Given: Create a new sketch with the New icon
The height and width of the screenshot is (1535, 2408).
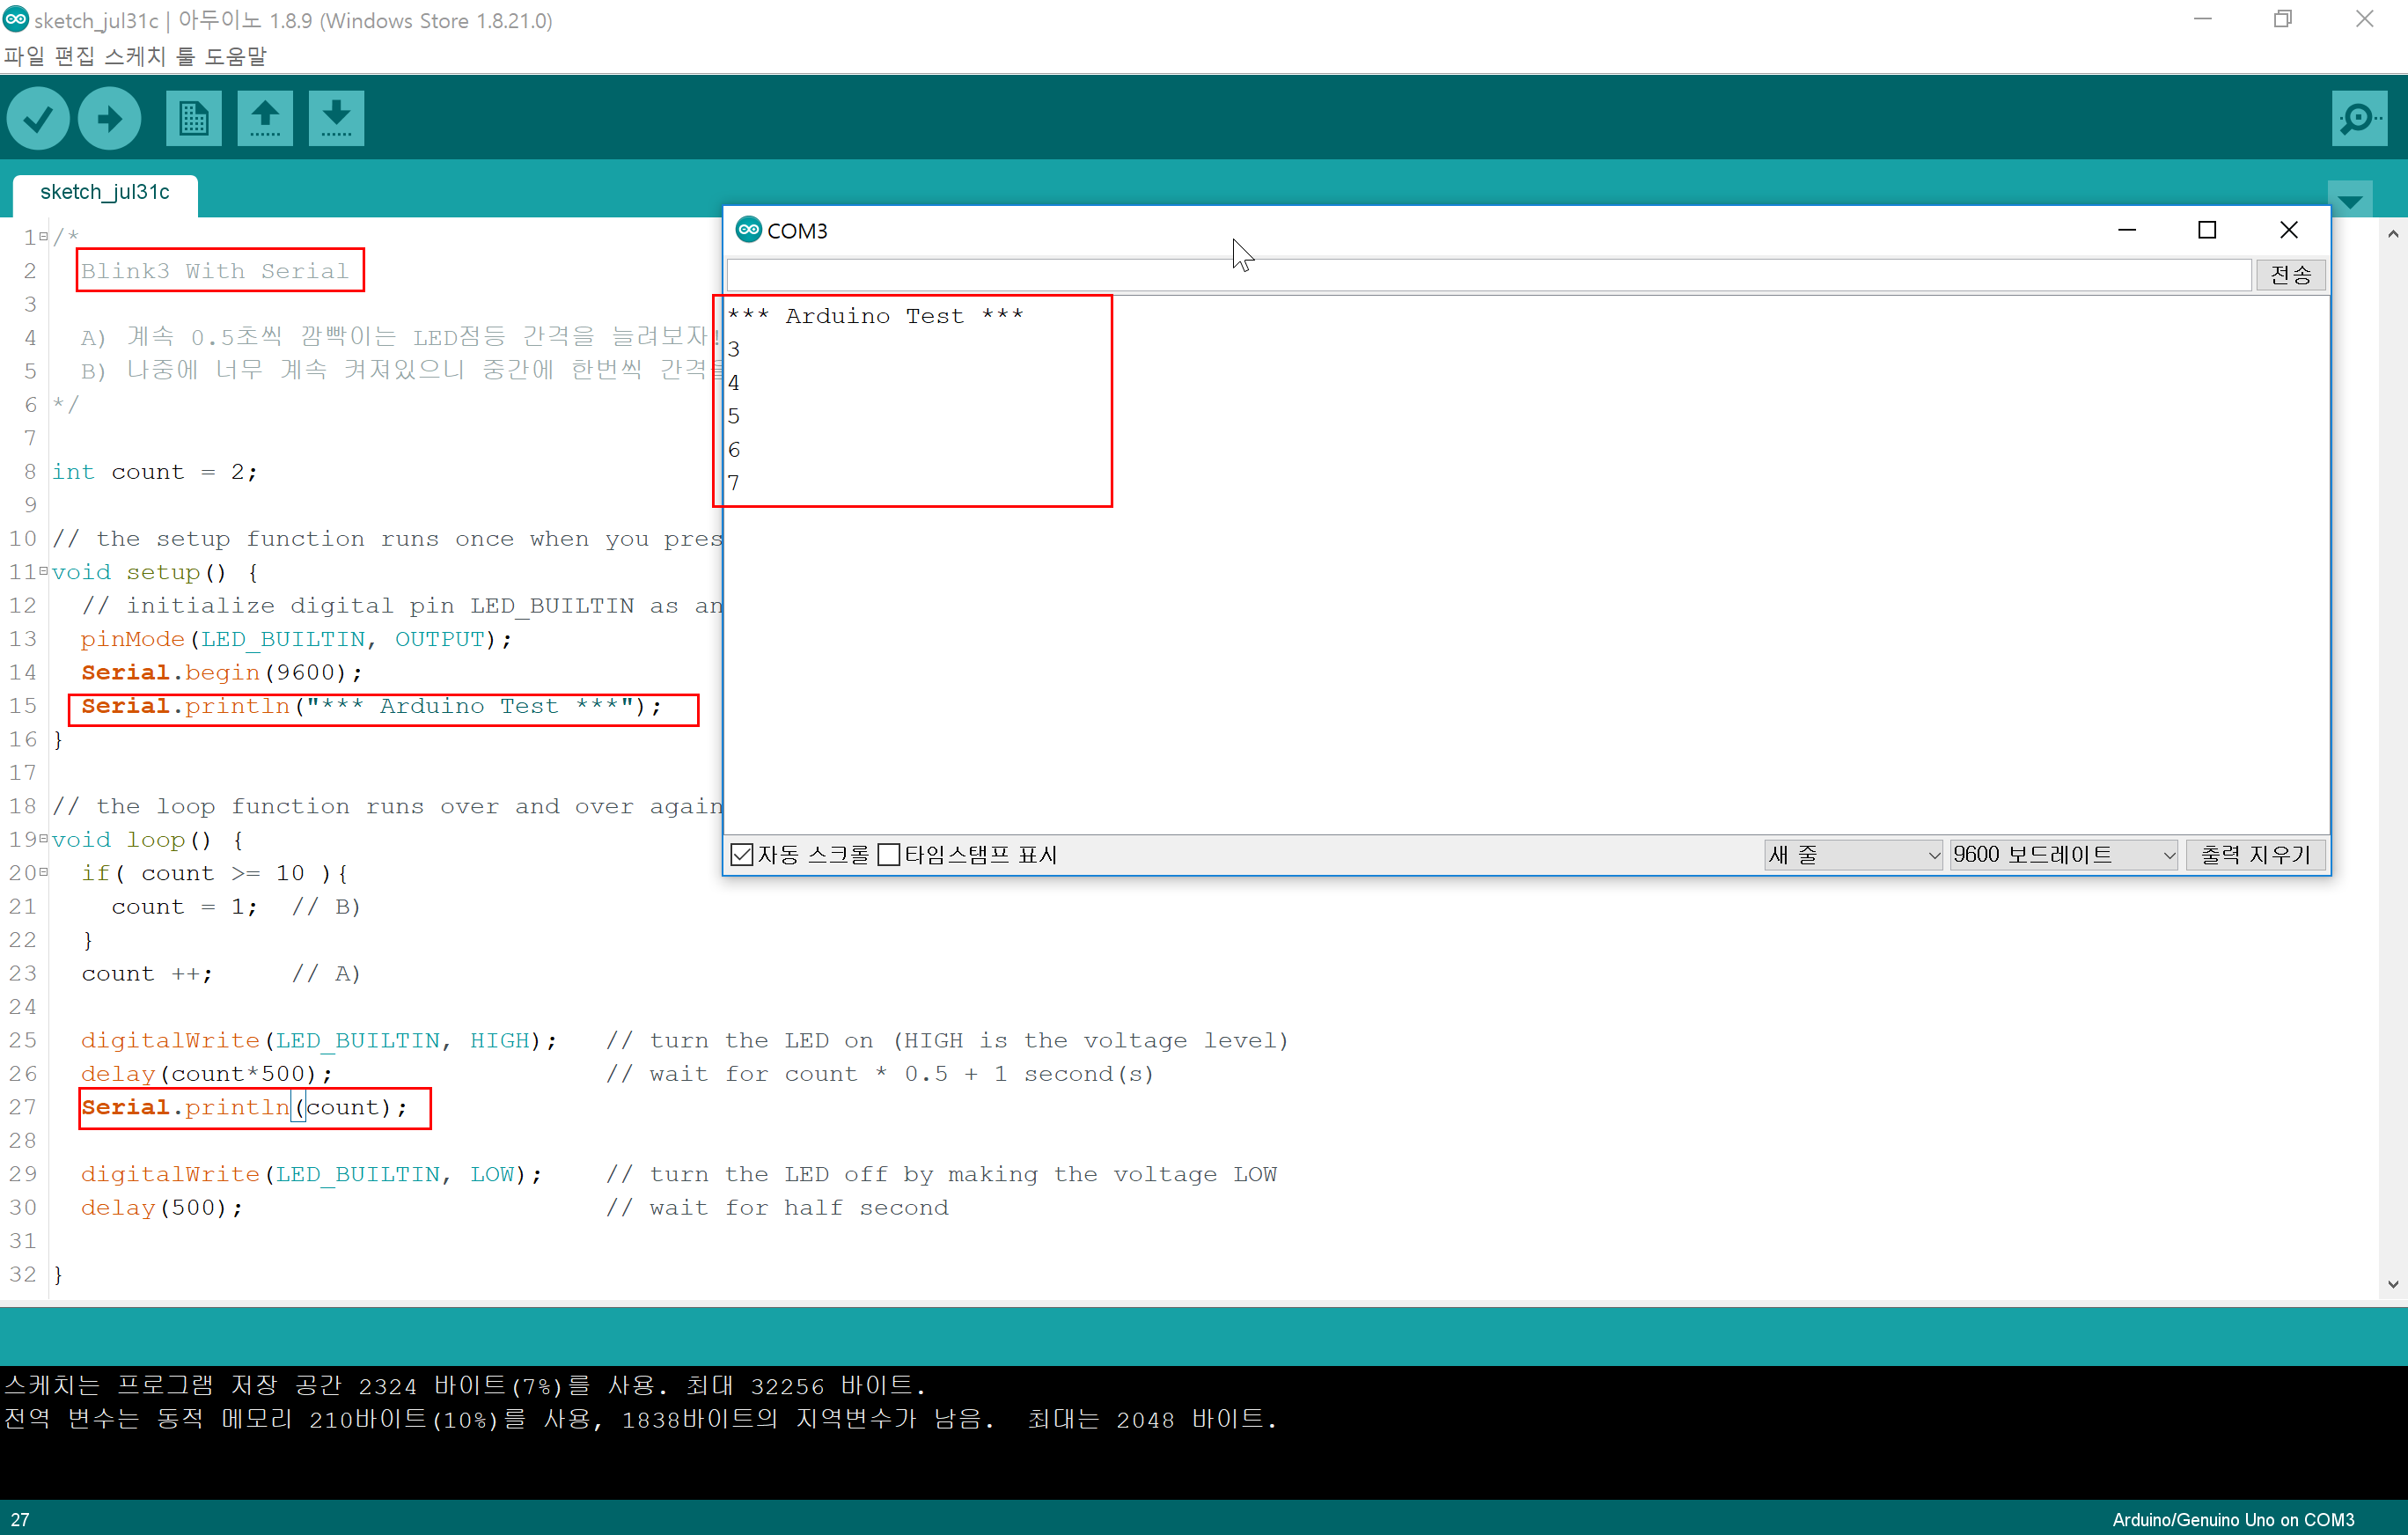Looking at the screenshot, I should pos(193,119).
